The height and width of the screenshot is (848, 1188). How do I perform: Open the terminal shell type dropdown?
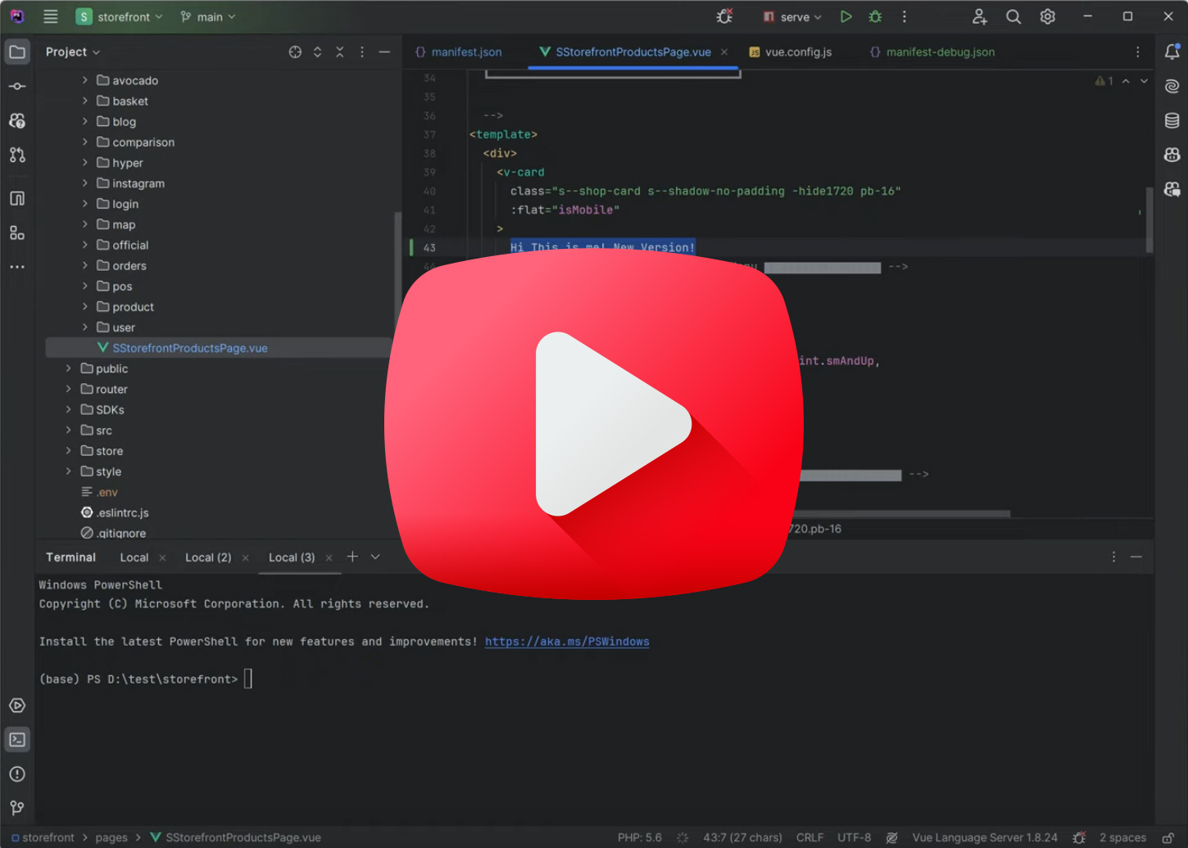(375, 557)
